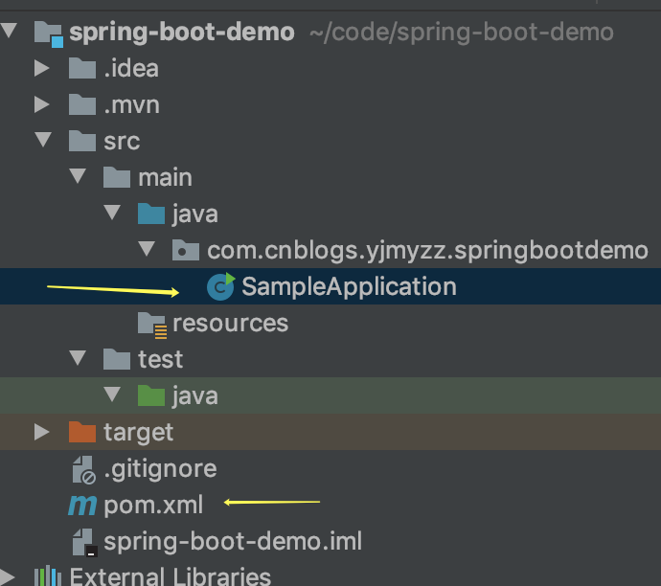Click the resources folder icon
Screen dimensions: 661x586
(x=152, y=326)
